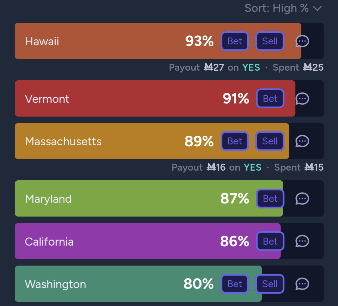Click the chevron next to Sort
The width and height of the screenshot is (338, 306).
pos(317,9)
